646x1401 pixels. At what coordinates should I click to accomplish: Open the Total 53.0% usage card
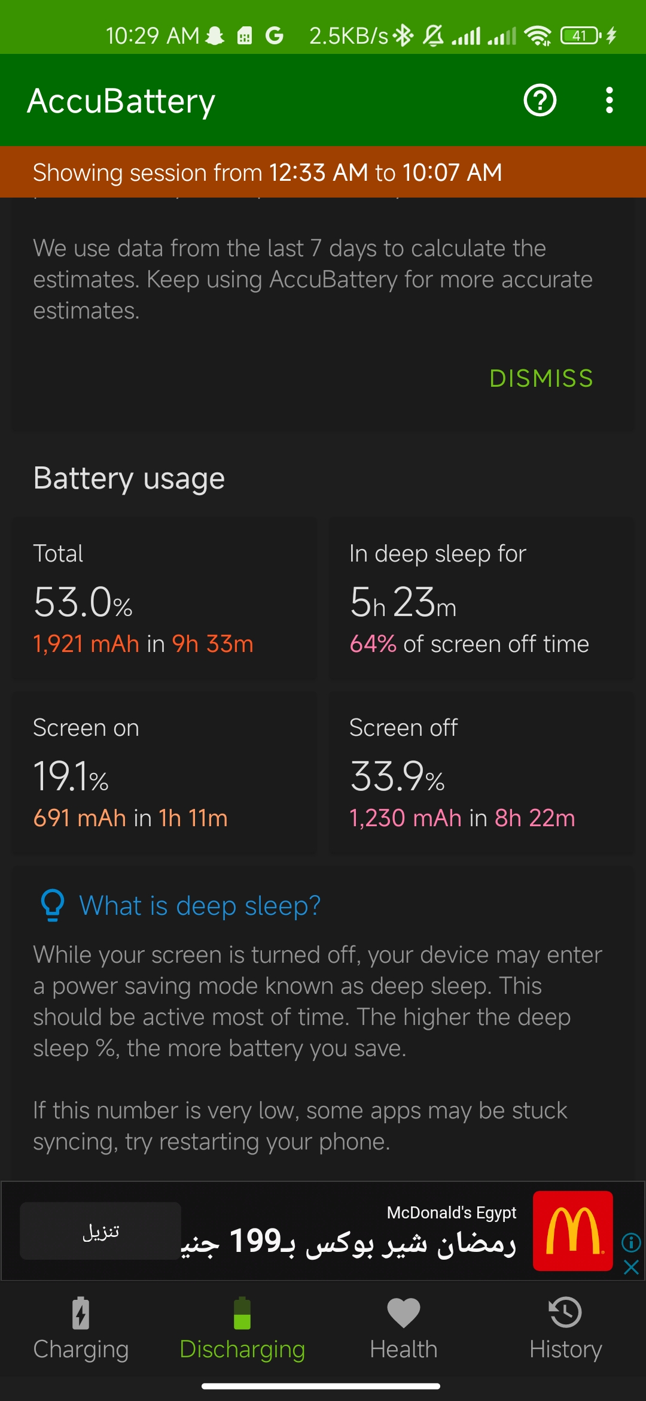pos(164,599)
